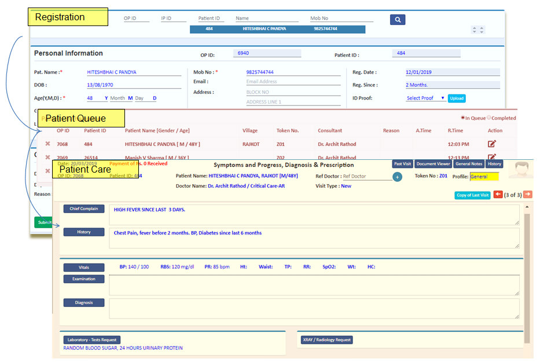The image size is (540, 362).
Task: Click Laboratory - Tests Request button
Action: tap(91, 340)
